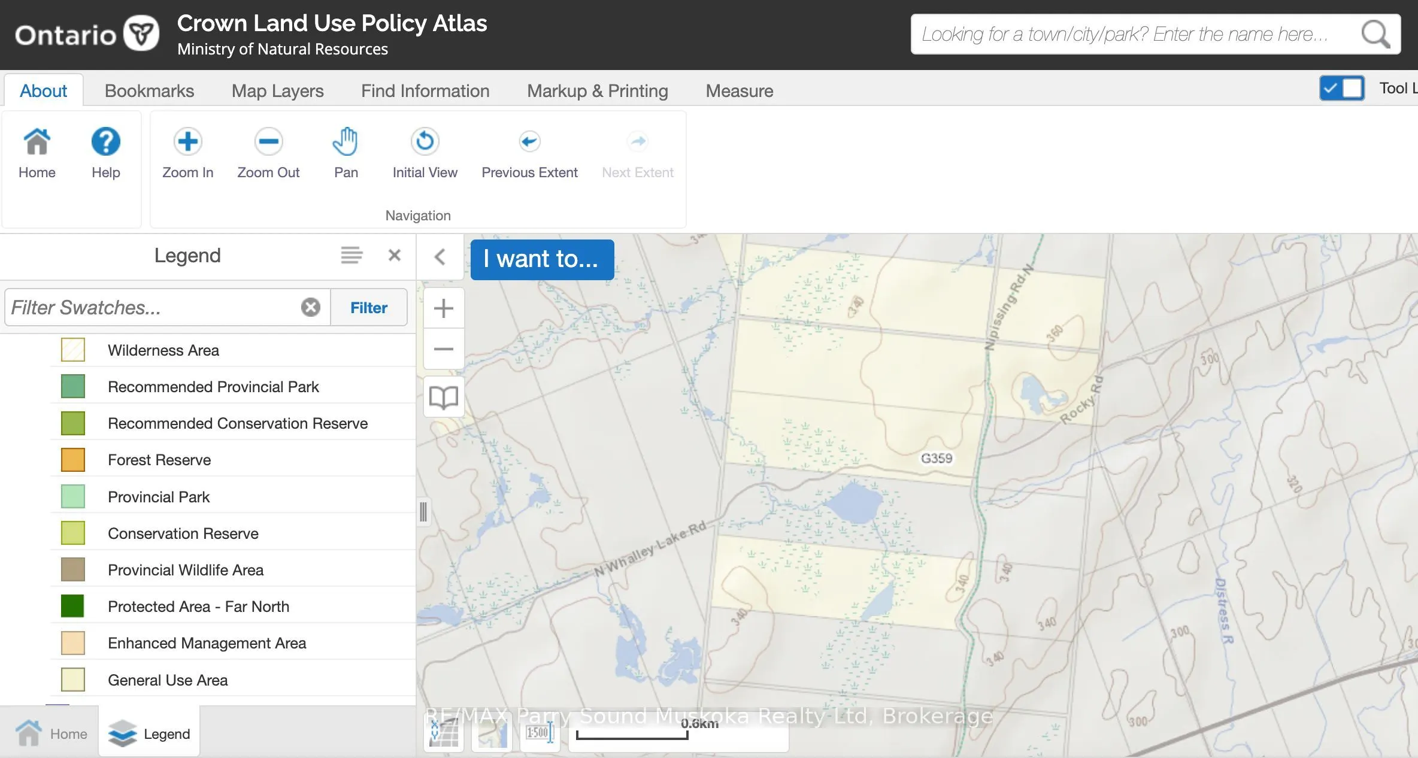This screenshot has height=758, width=1418.
Task: Click the Provincial Wildlife Area swatch
Action: (73, 569)
